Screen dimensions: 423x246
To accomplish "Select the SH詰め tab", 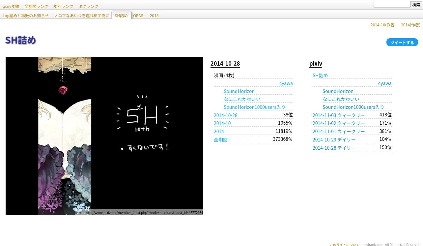I will click(121, 15).
